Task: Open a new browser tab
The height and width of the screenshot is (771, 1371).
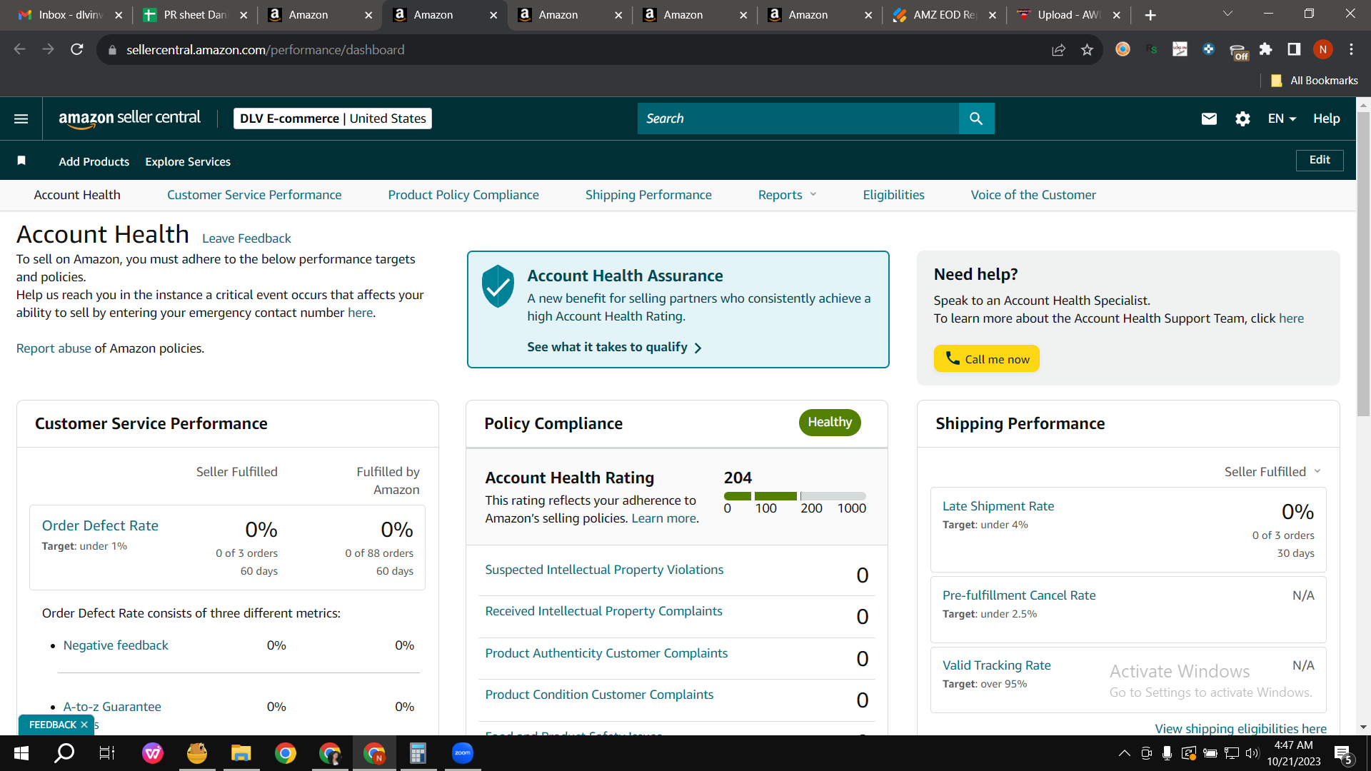Action: point(1150,15)
